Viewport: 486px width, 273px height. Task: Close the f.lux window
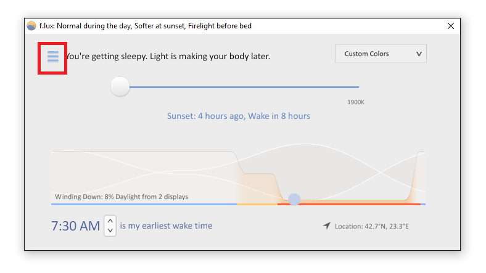point(451,26)
